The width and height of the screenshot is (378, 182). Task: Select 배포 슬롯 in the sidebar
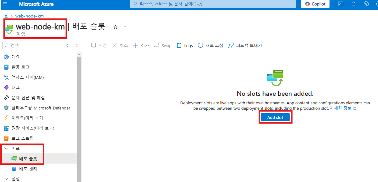[x=39, y=159]
